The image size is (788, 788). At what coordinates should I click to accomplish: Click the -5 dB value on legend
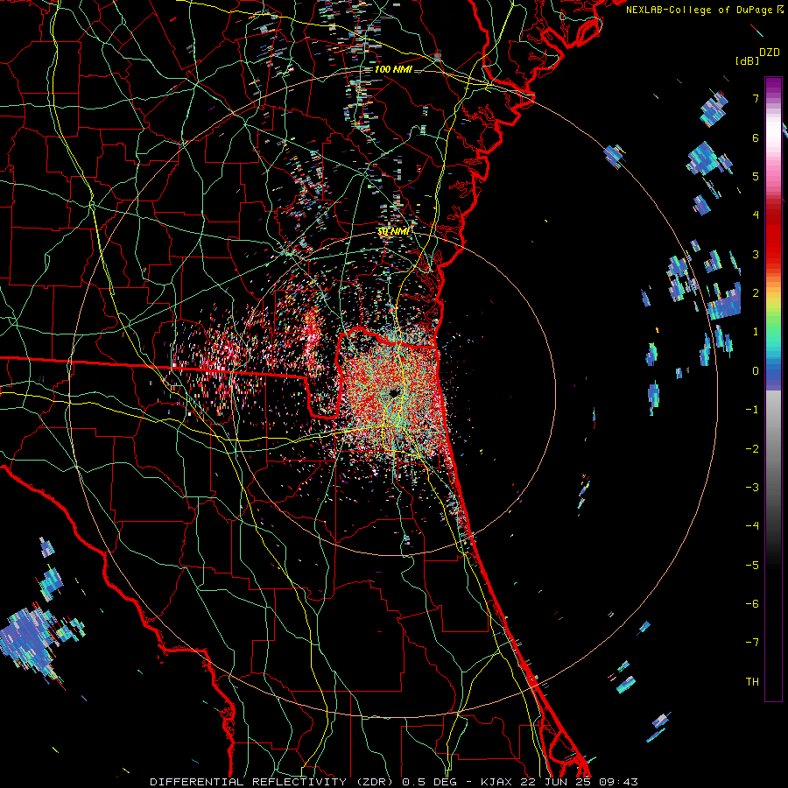[752, 565]
